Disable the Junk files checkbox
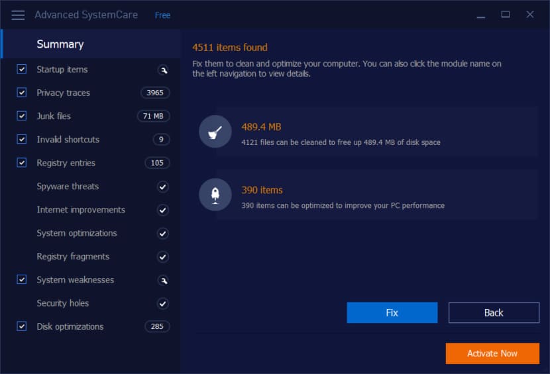 click(22, 116)
